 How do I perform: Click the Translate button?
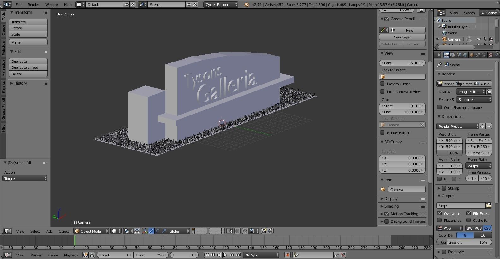[28, 22]
